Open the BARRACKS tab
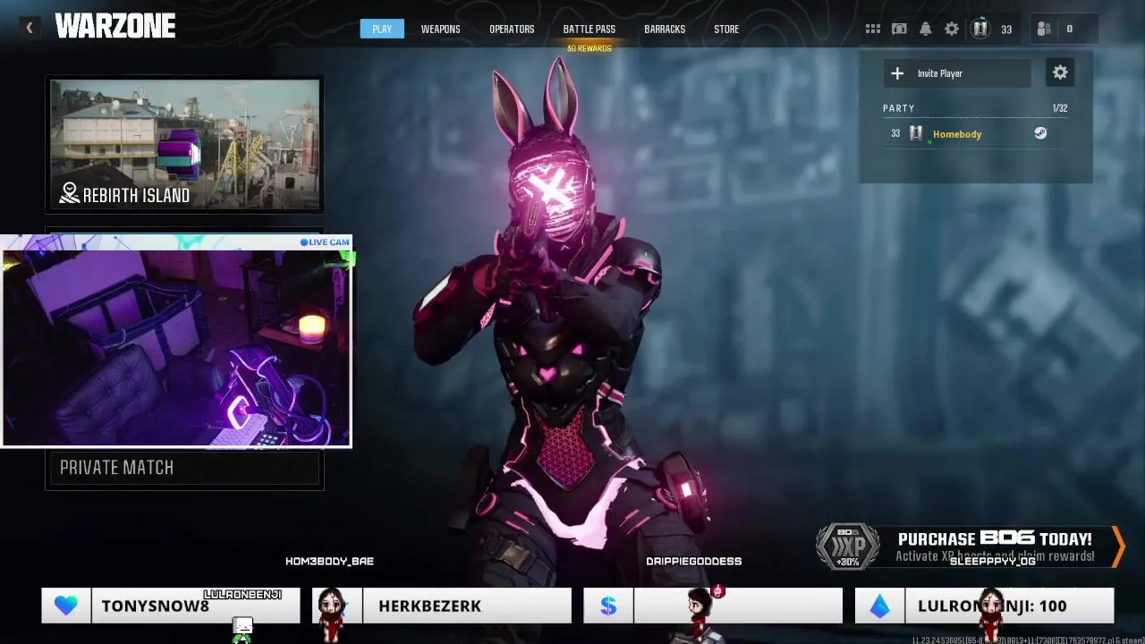1145x644 pixels. (x=665, y=30)
